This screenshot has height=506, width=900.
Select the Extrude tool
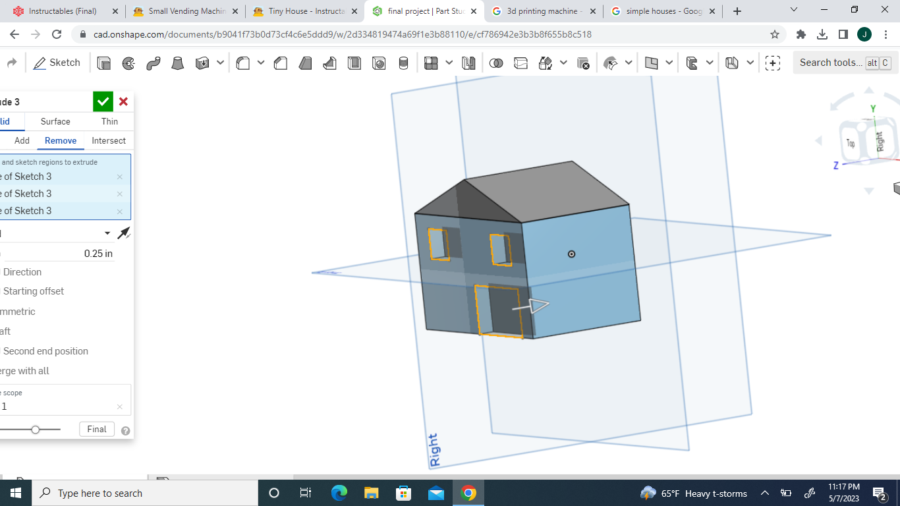point(103,62)
